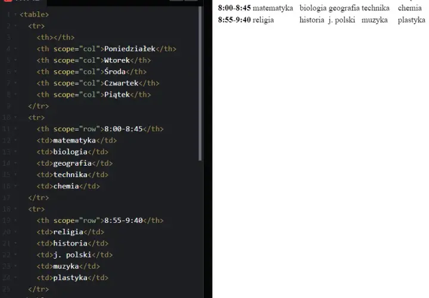Image resolution: width=429 pixels, height=298 pixels.
Task: Place cursor on the <table> opening tag
Action: tap(34, 14)
